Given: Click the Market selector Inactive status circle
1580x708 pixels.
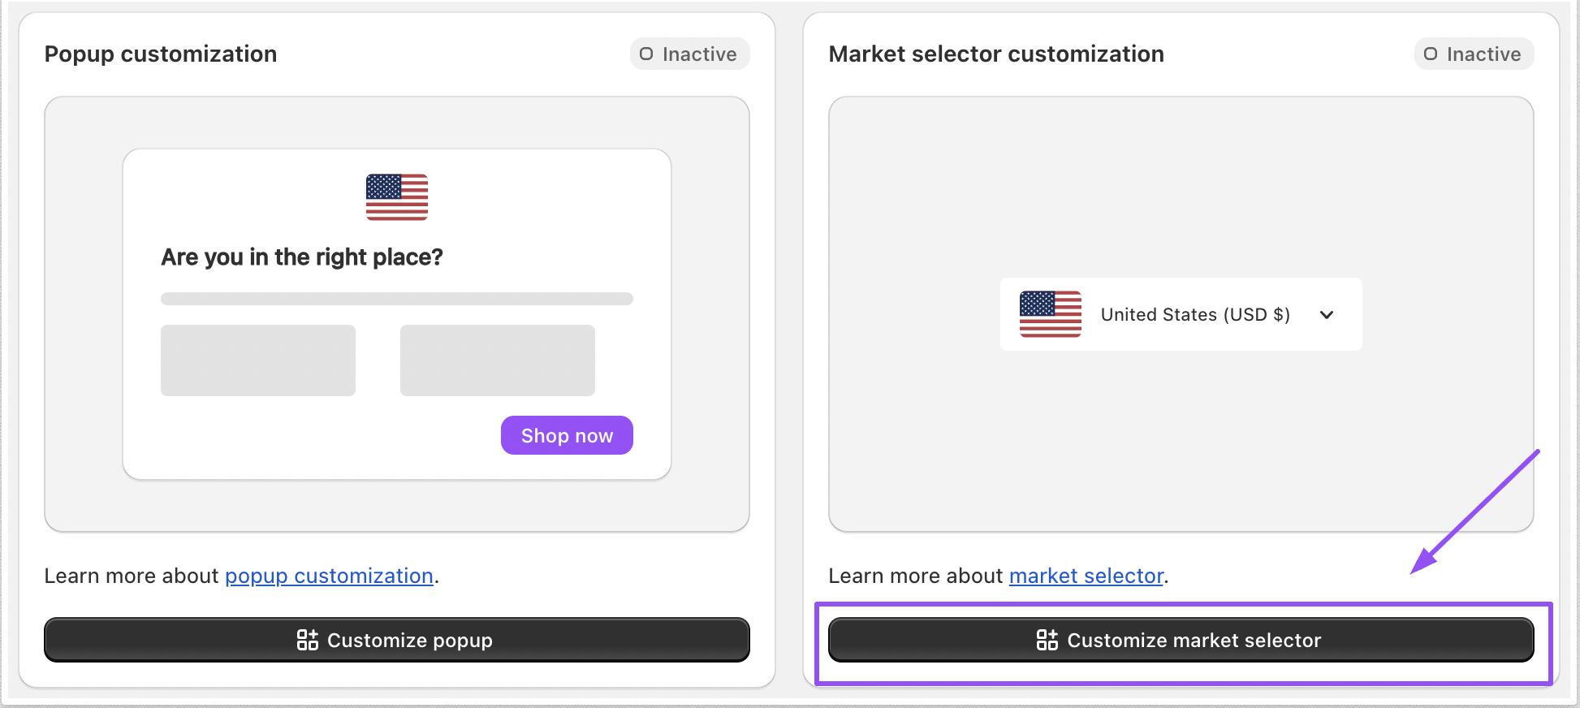Looking at the screenshot, I should click(1431, 54).
